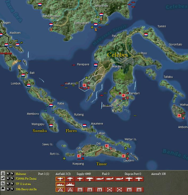Click the yellow airfield icon at Bali
The image size is (188, 195).
pyautogui.click(x=27, y=73)
